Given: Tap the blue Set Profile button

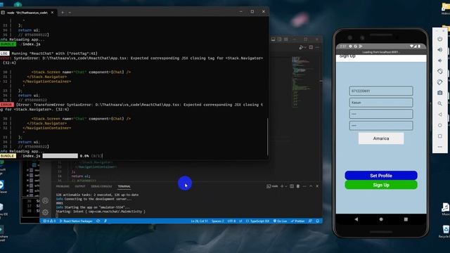Looking at the screenshot, I should [x=381, y=176].
